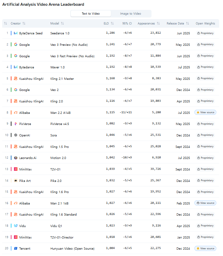Click the OpenAI logo in Sora row
This screenshot has height=256, width=223.
point(16,135)
